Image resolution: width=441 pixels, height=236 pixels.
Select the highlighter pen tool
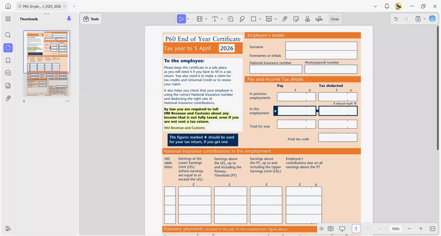click(242, 19)
